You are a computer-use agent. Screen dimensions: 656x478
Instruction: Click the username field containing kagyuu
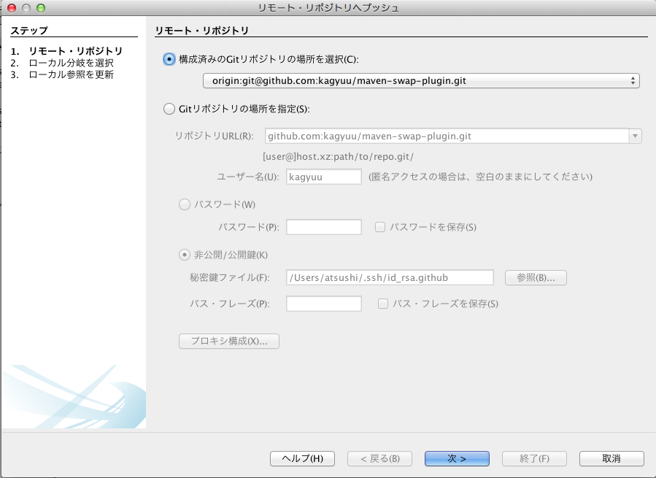pos(324,177)
